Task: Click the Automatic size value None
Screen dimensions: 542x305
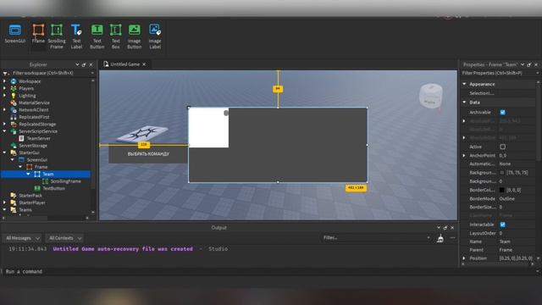Action: pyautogui.click(x=505, y=164)
